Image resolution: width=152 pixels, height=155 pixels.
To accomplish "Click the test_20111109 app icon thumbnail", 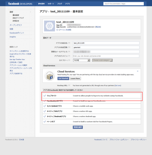I will (49, 26).
